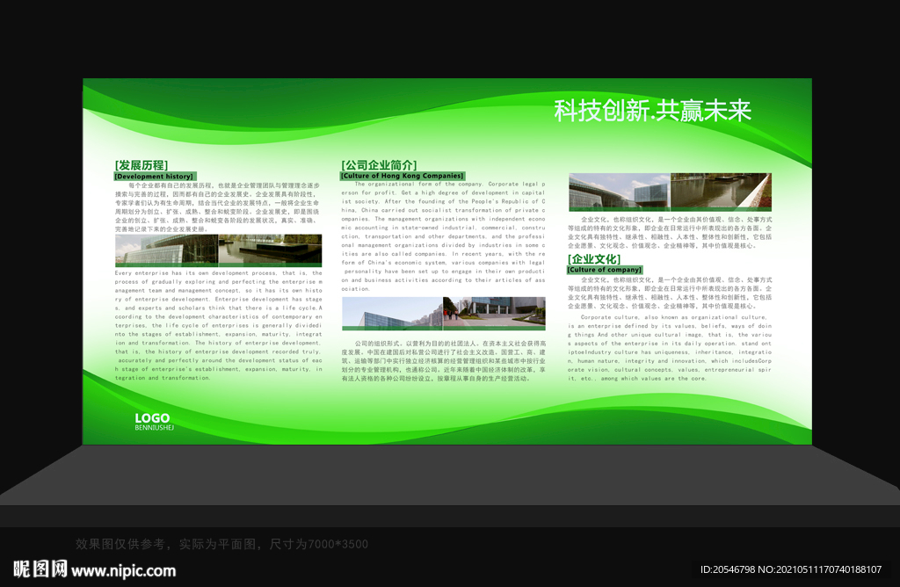Open the building photo atop right column
This screenshot has width=900, height=587.
pyautogui.click(x=670, y=192)
